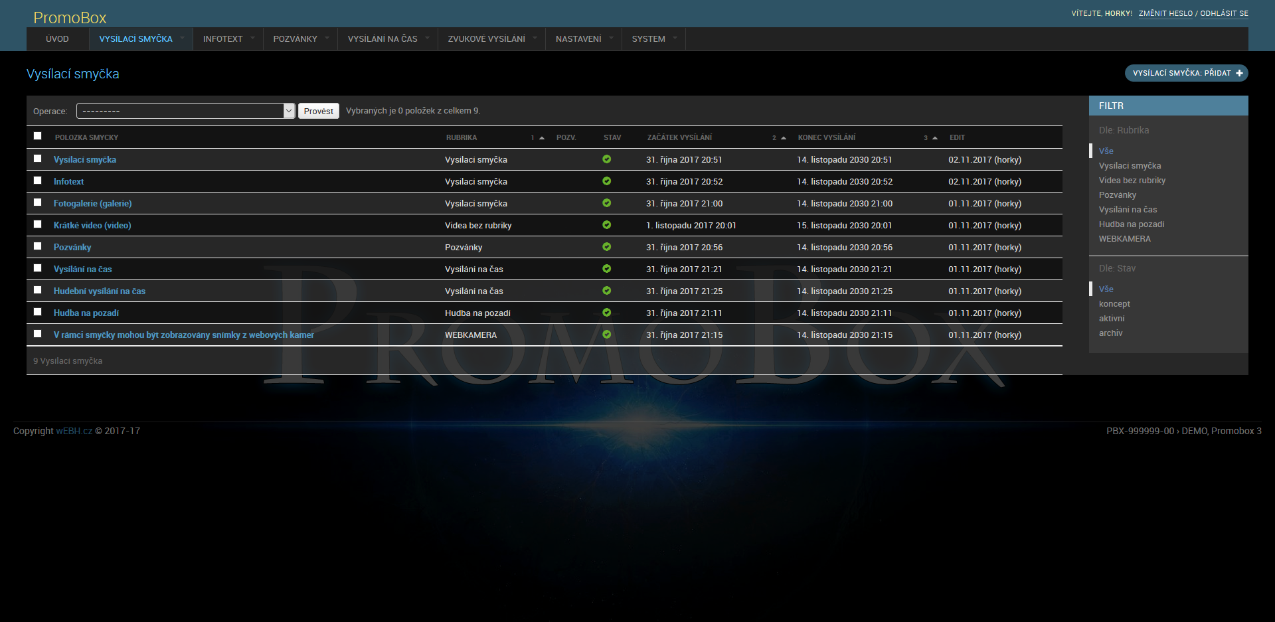The image size is (1275, 622).
Task: Expand the Infotext menu arrow
Action: pos(252,39)
